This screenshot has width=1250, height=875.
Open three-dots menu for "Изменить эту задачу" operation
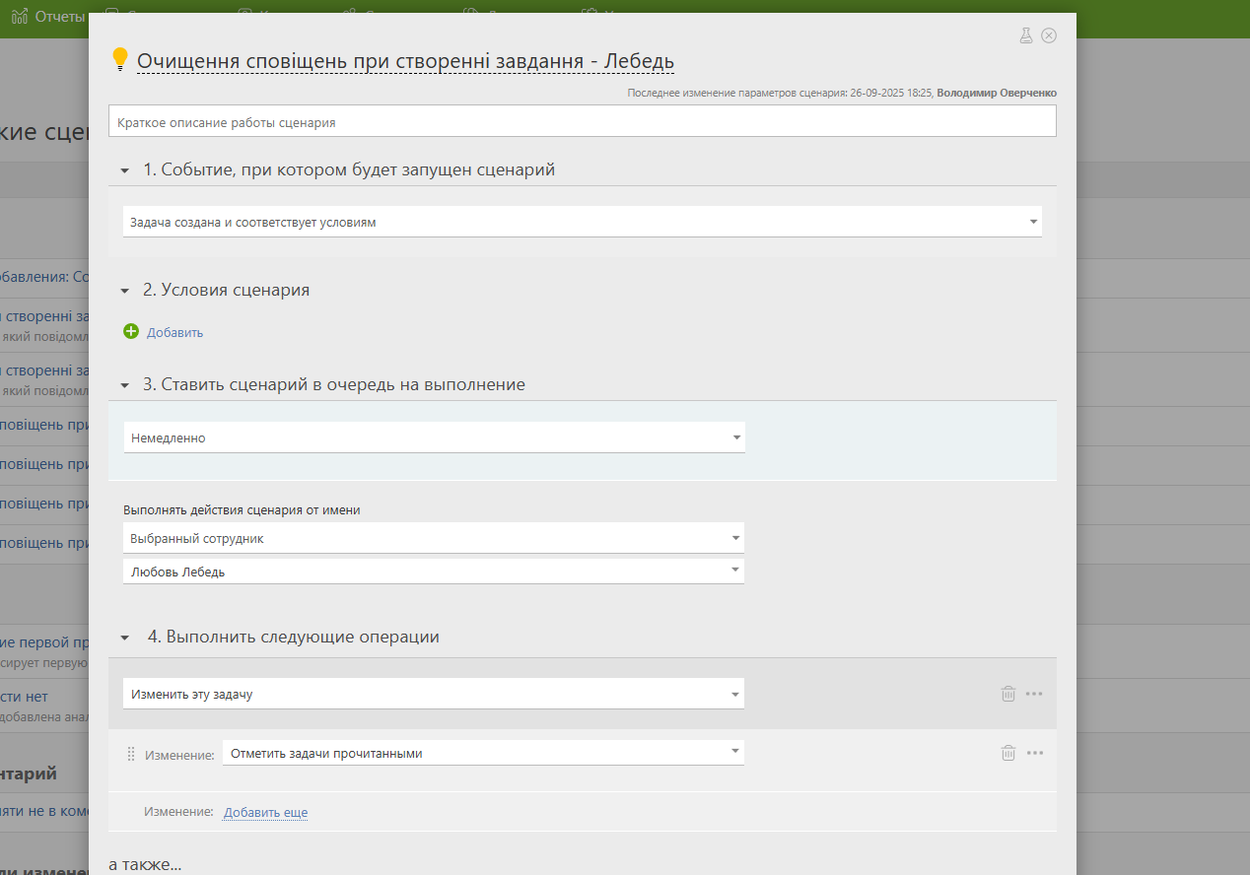[x=1034, y=694]
